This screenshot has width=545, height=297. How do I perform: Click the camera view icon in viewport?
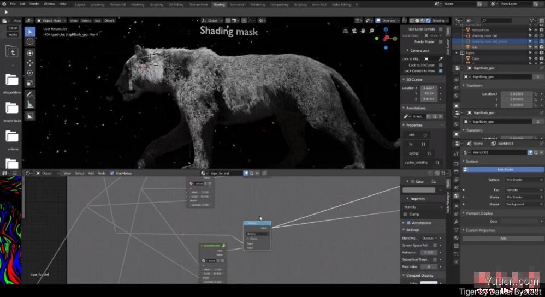354,31
